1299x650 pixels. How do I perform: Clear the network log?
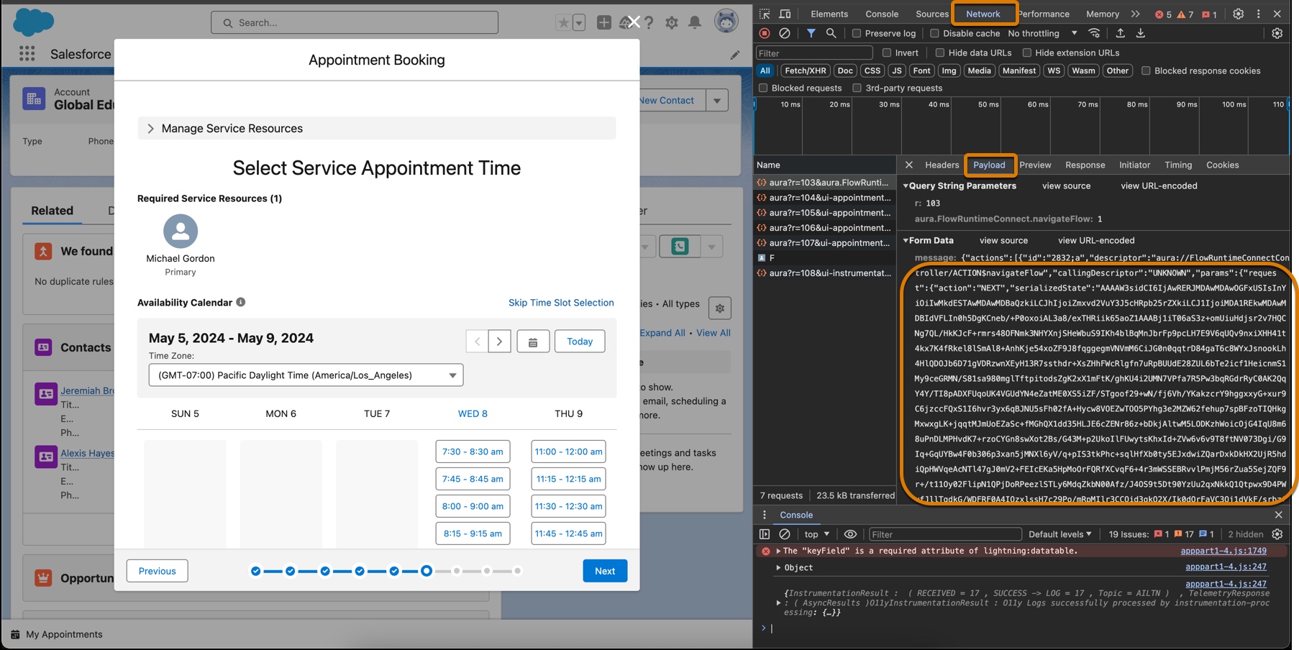coord(785,33)
